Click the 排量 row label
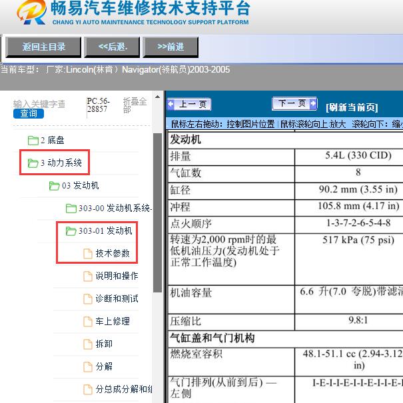This screenshot has width=403, height=403. pos(180,157)
